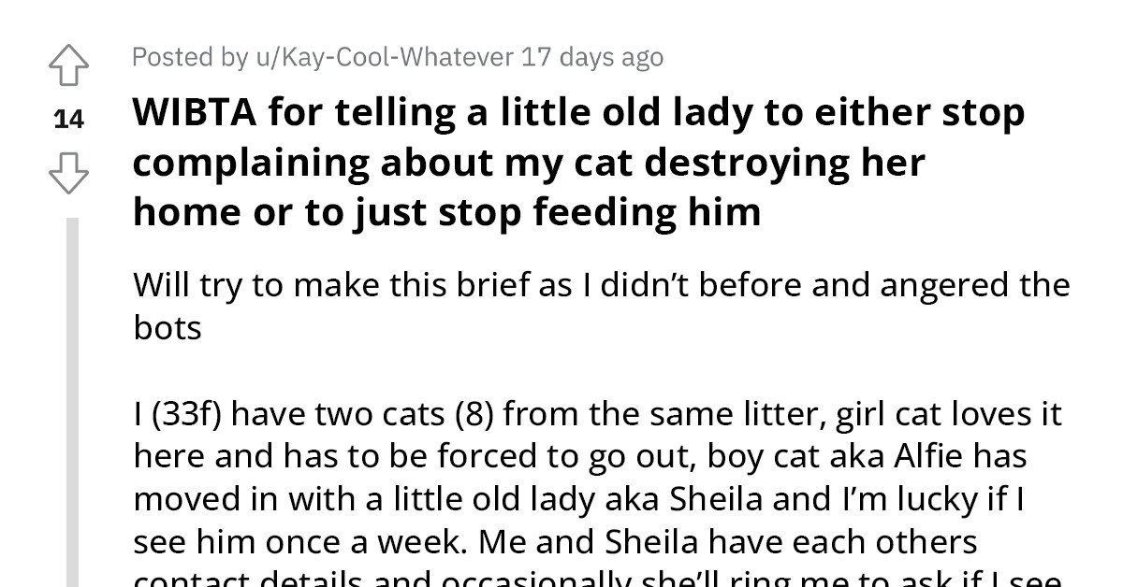Open the post by clicking its WIBTA title

pyautogui.click(x=579, y=160)
